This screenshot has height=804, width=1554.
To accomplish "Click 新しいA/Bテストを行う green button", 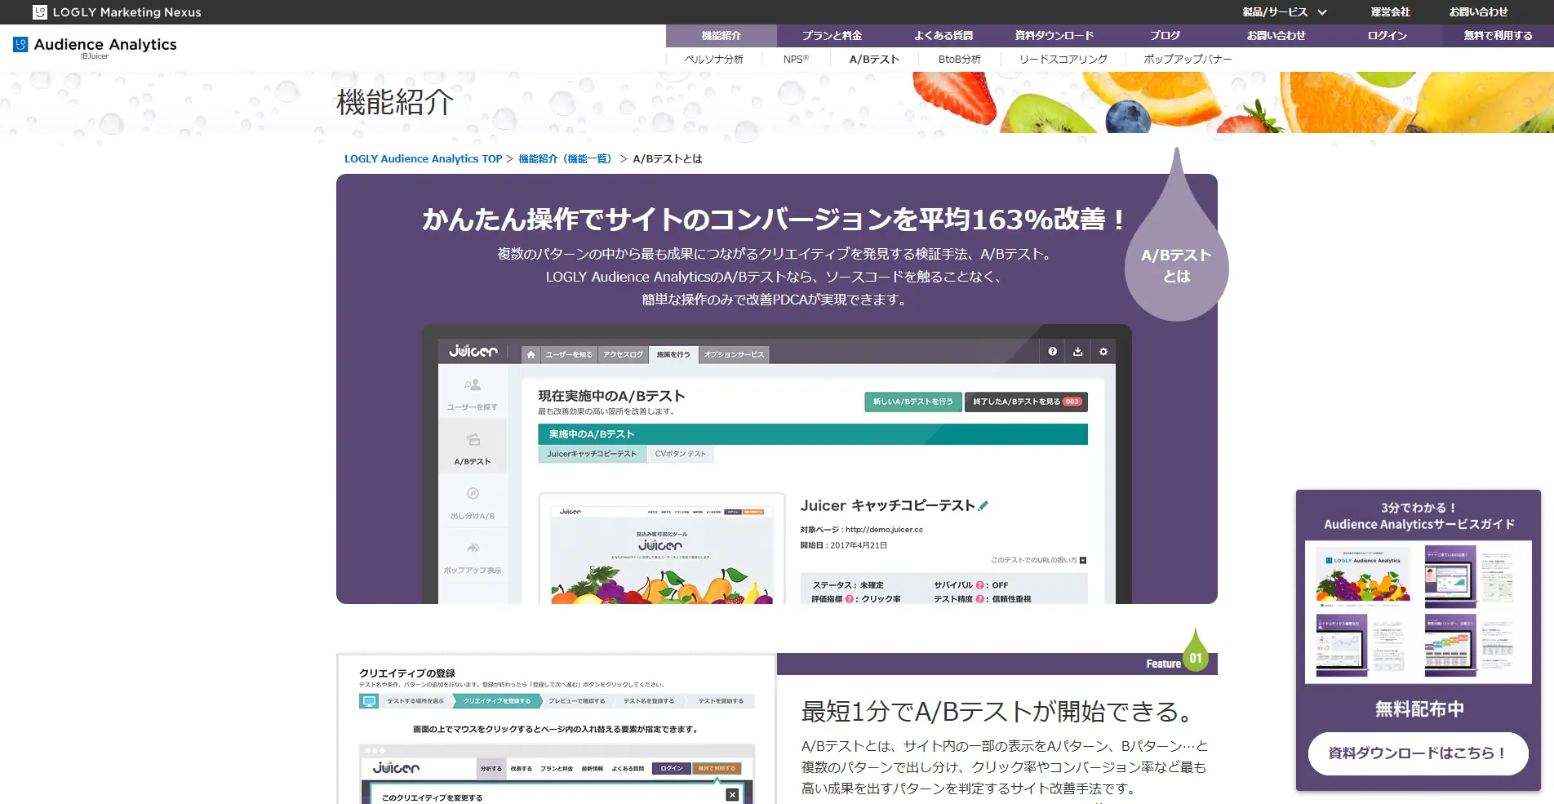I will click(x=913, y=402).
